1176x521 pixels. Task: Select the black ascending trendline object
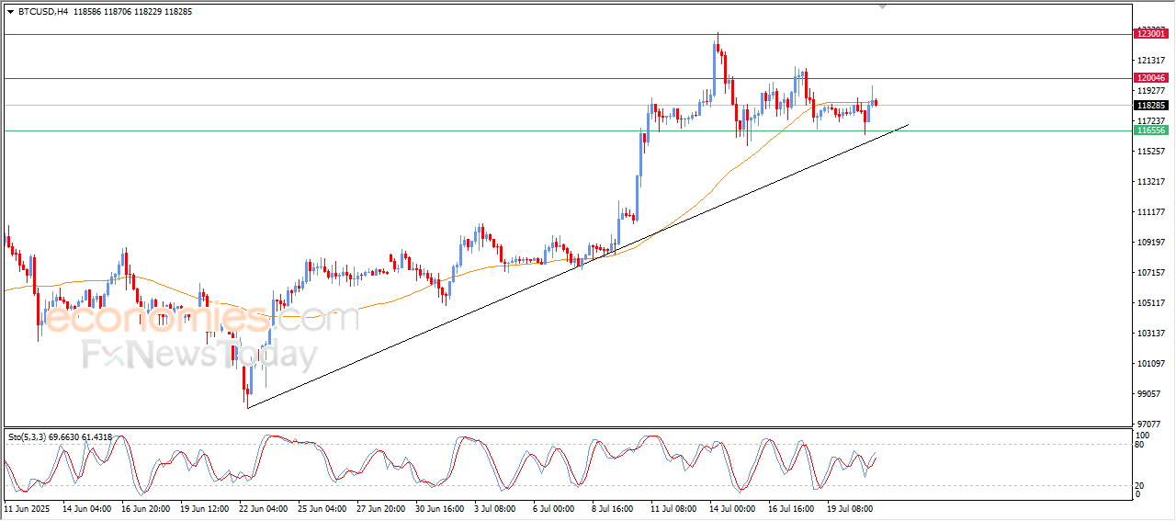(x=579, y=266)
